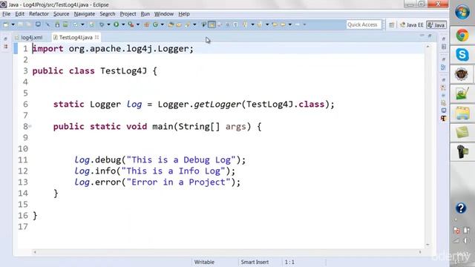
Task: Click the Next Annotation arrow icon
Action: coord(245,24)
